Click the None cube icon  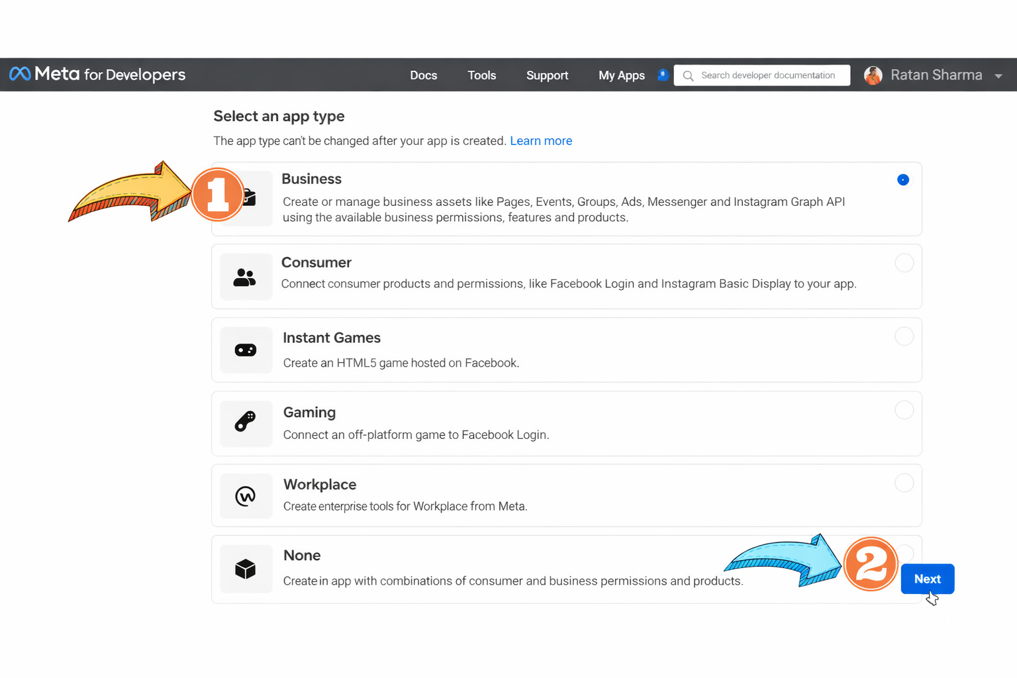click(x=246, y=569)
